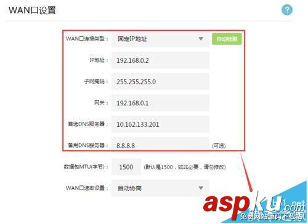Select the 子网掩码 field showing 255.255.255.0
The height and width of the screenshot is (224, 308).
[160, 82]
